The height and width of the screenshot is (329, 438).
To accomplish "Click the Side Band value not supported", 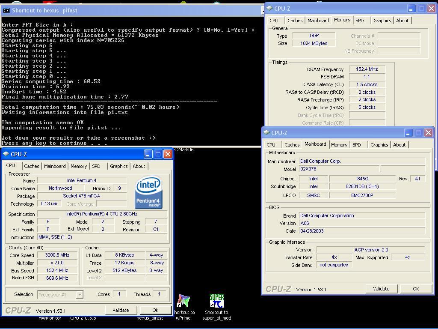I will click(334, 265).
